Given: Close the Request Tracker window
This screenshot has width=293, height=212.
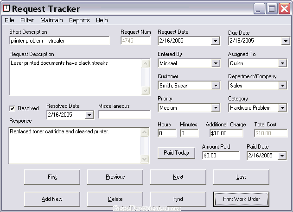Looking at the screenshot, I should tap(284, 9).
